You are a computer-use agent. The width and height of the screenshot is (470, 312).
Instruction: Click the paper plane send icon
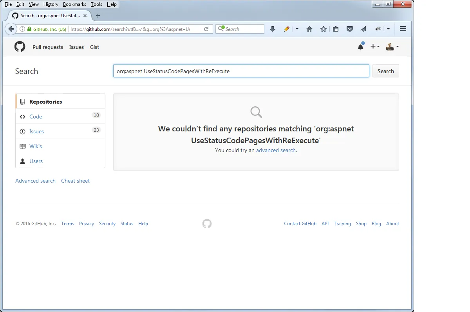pos(363,29)
